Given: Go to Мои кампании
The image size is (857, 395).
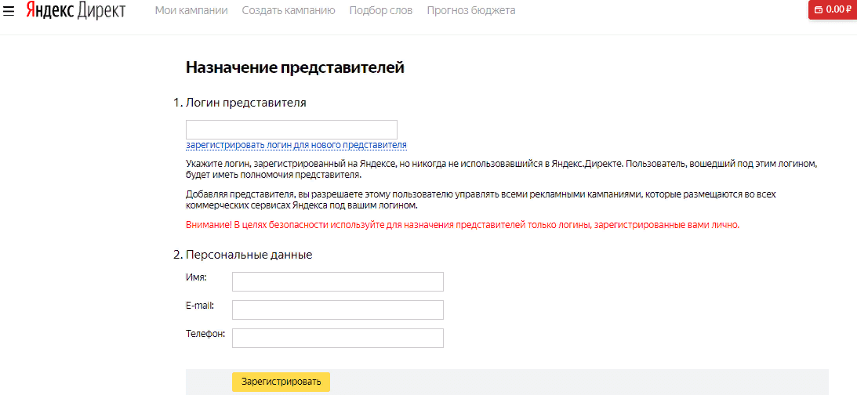Looking at the screenshot, I should point(191,11).
